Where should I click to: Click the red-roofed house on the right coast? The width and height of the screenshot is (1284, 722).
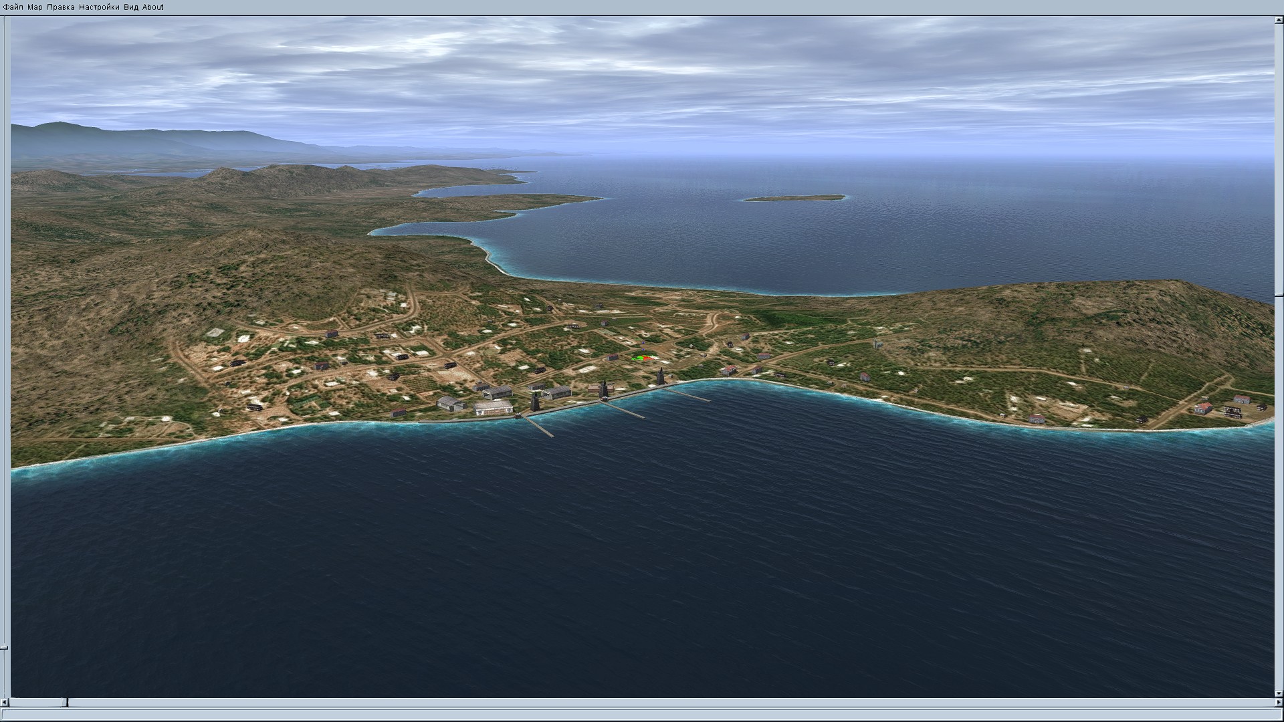[1202, 407]
